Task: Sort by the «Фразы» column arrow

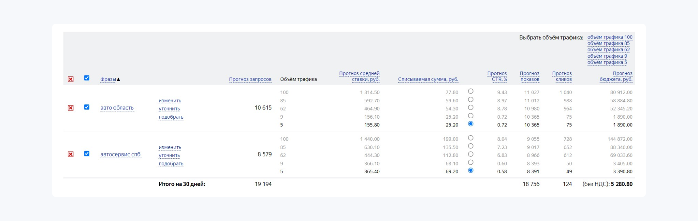Action: pos(118,79)
